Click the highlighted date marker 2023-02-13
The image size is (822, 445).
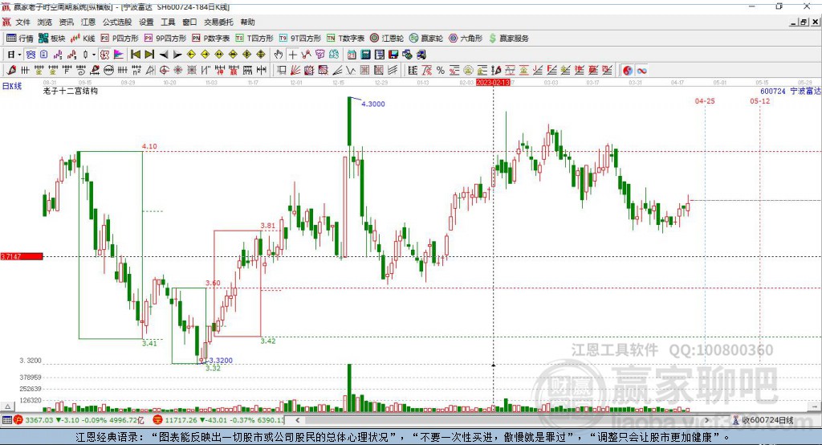493,83
